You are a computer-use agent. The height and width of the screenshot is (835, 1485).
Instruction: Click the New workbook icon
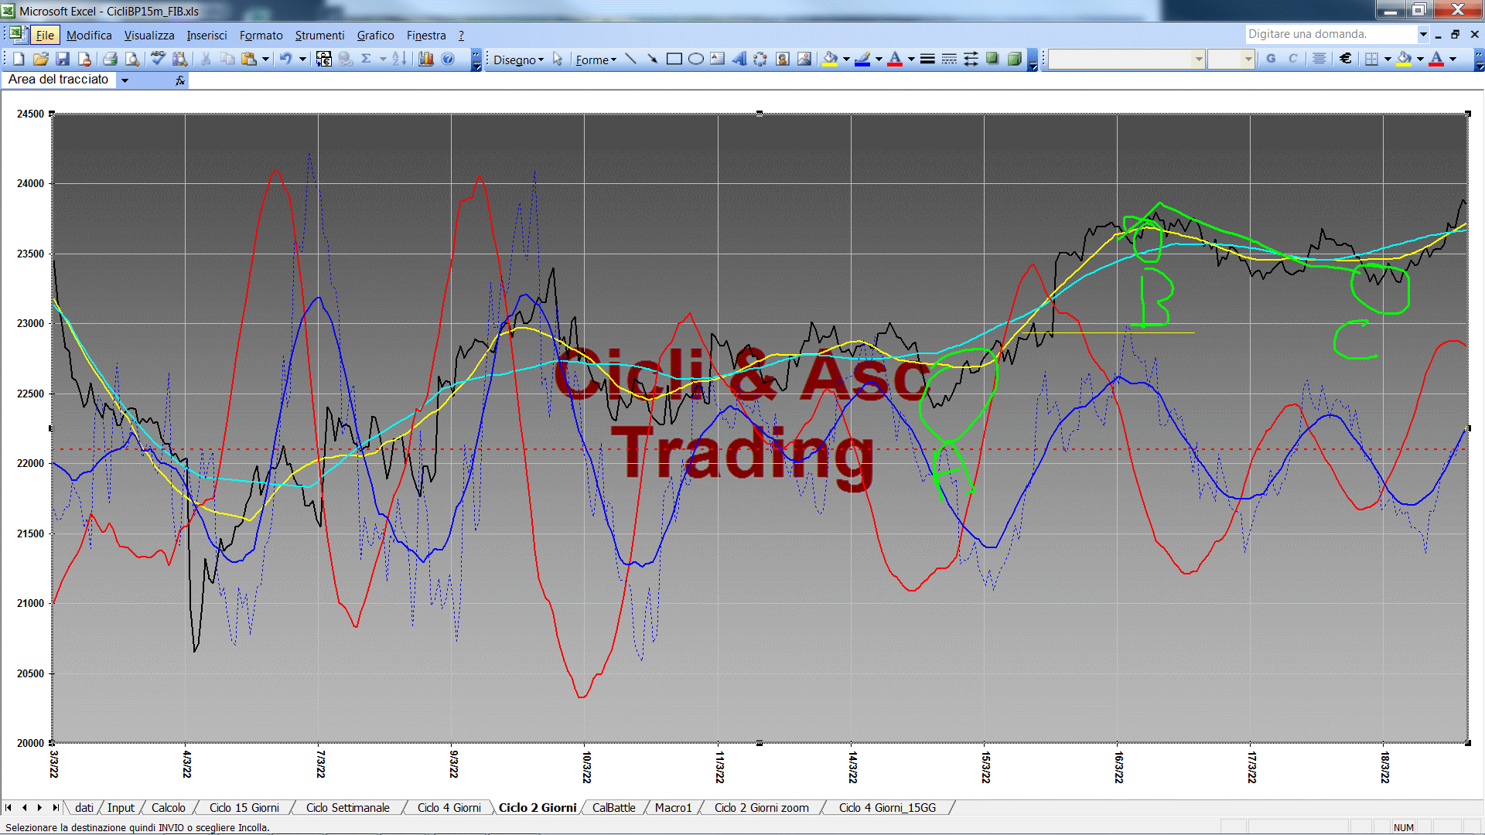pos(19,59)
